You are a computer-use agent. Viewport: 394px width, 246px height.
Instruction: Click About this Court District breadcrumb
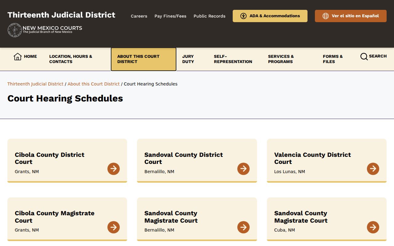point(94,84)
